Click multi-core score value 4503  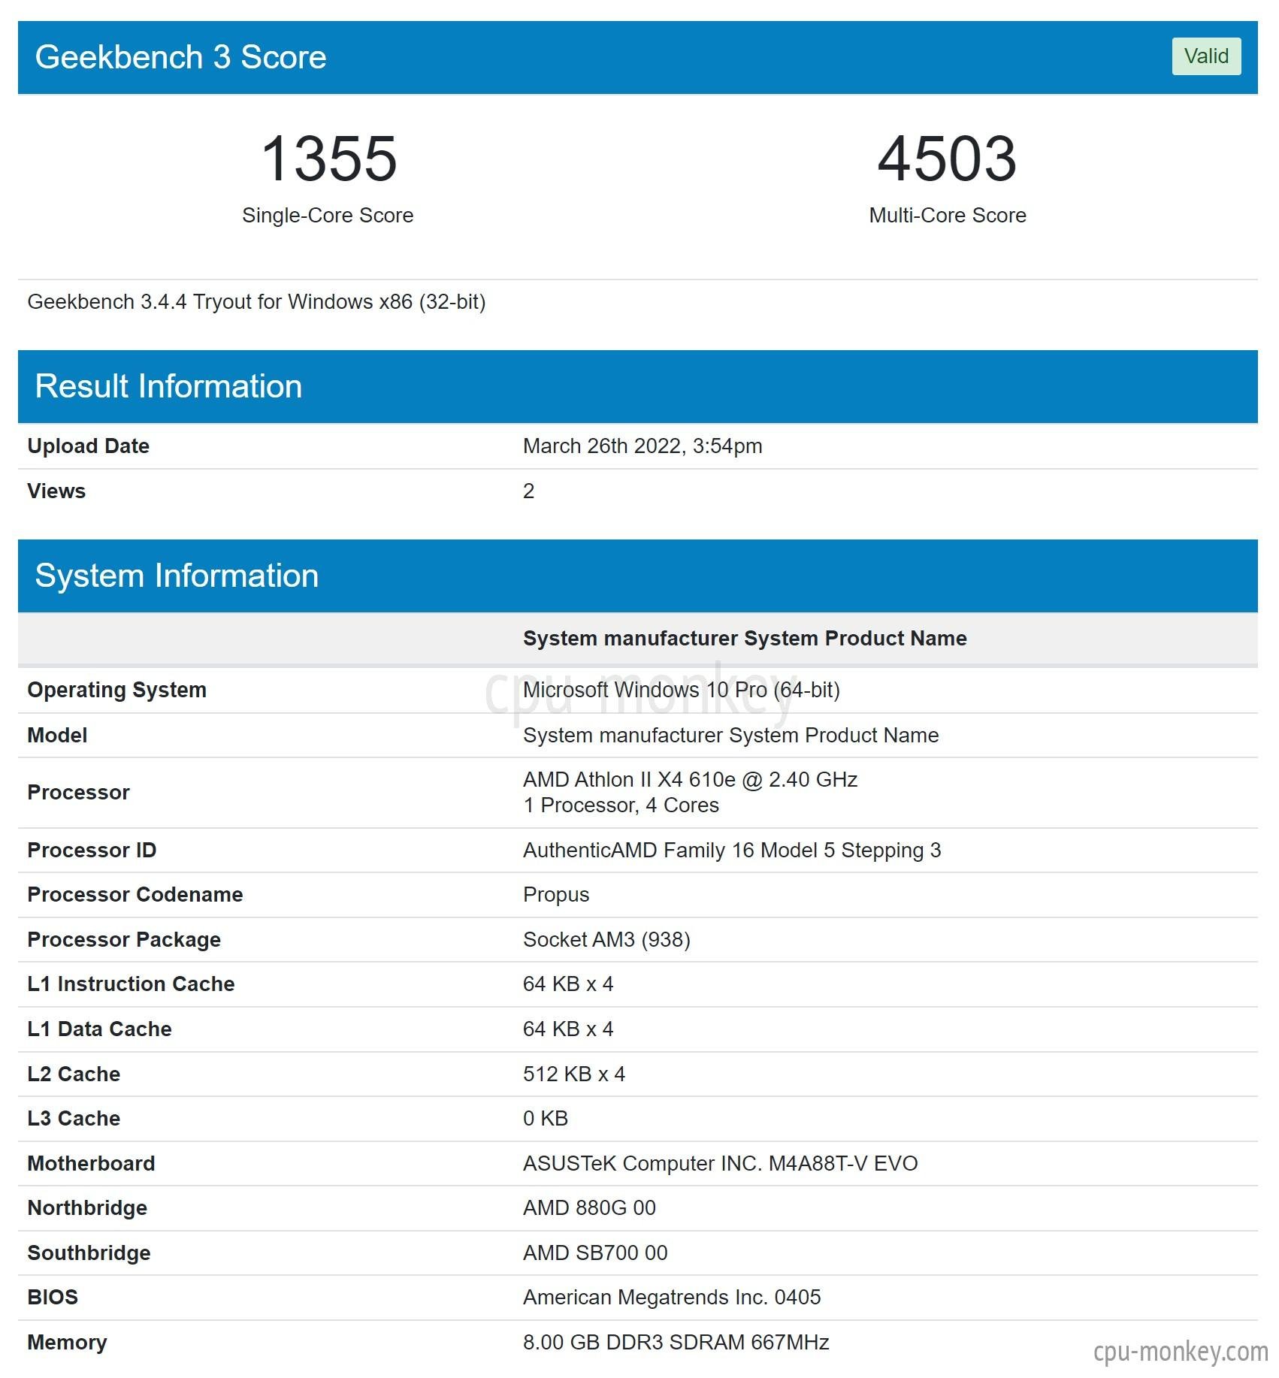click(947, 159)
